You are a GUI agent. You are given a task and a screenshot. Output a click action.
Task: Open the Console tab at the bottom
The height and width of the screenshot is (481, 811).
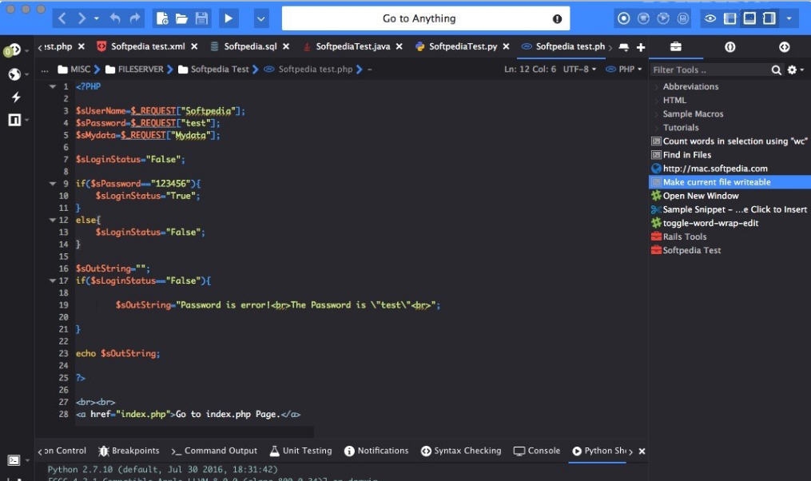tap(536, 450)
